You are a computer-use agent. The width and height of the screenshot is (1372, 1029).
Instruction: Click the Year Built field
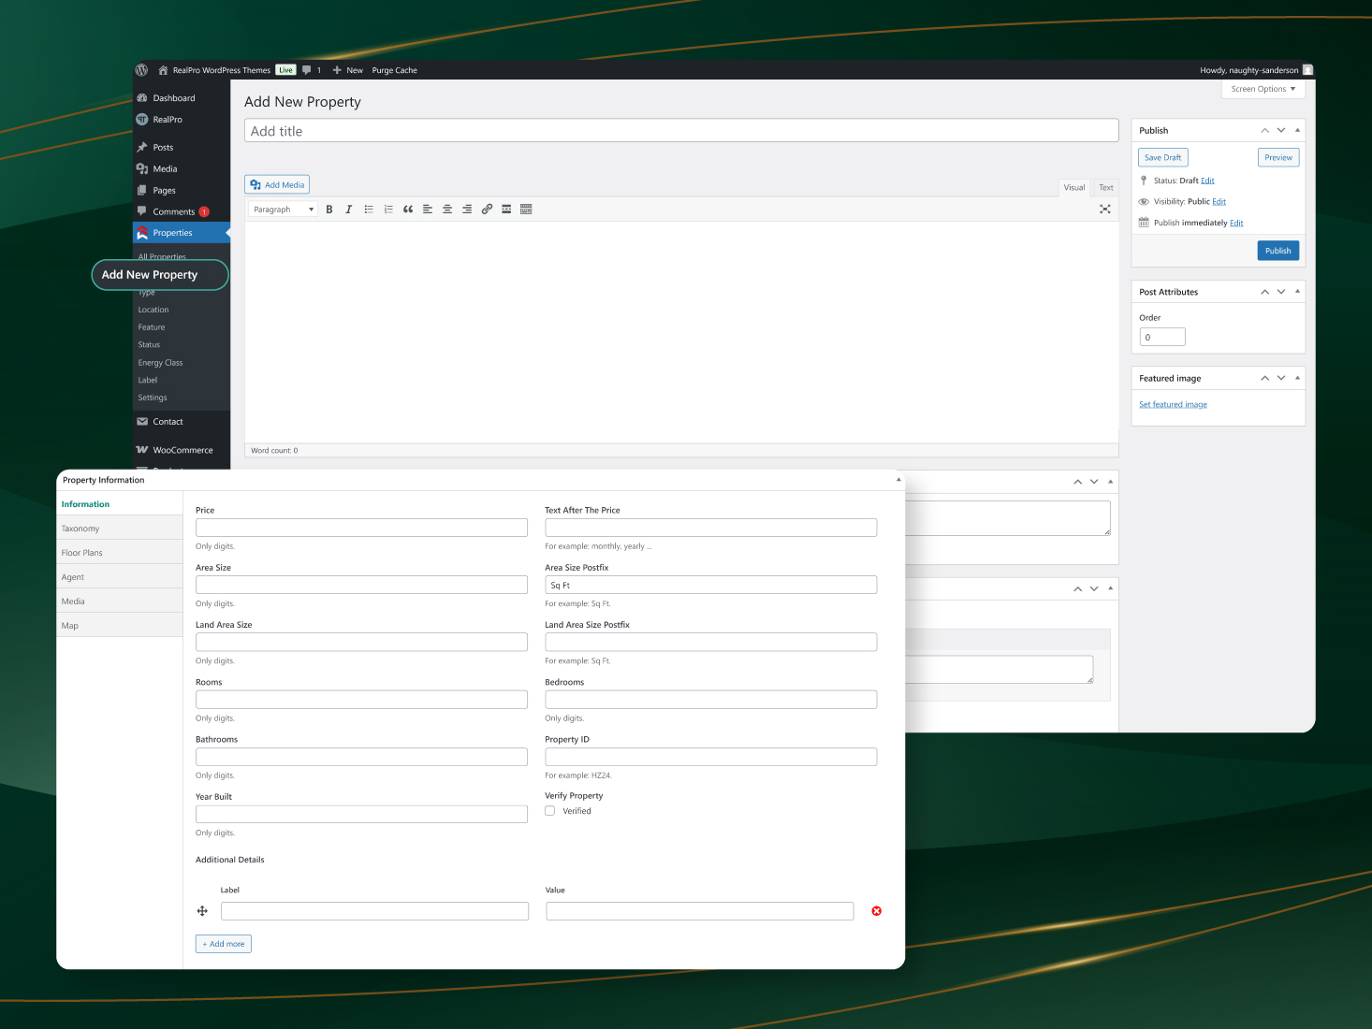(x=361, y=814)
